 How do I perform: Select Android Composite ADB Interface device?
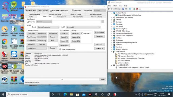pyautogui.click(x=129, y=15)
